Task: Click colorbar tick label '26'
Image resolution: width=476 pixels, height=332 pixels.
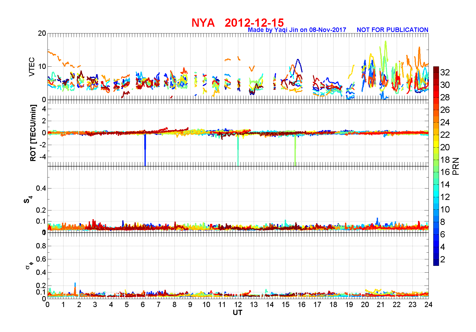Action: point(445,110)
